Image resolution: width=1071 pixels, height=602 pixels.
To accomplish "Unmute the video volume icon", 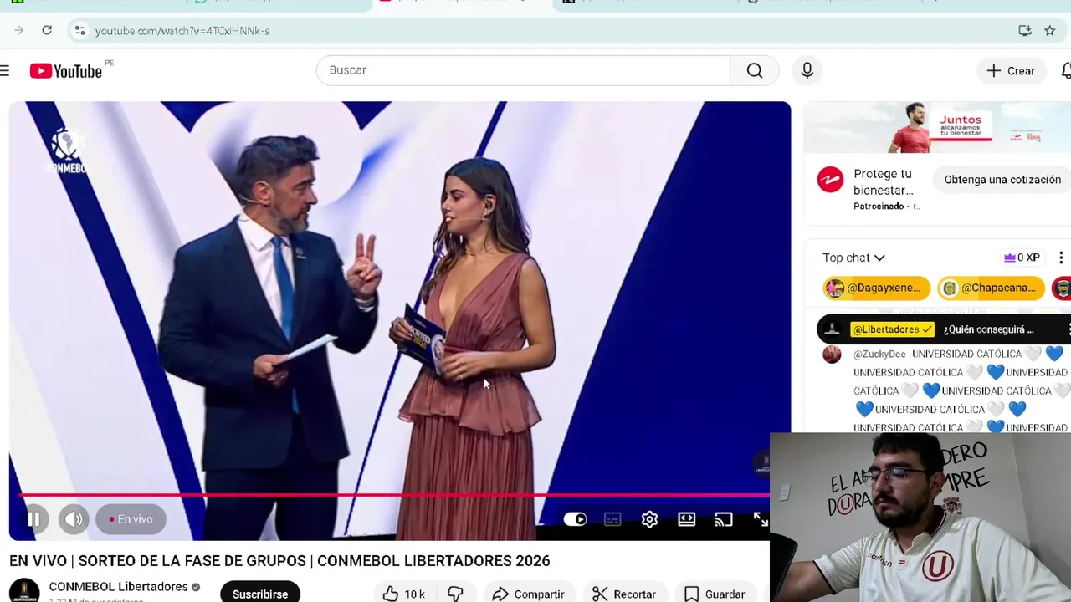I will coord(74,519).
